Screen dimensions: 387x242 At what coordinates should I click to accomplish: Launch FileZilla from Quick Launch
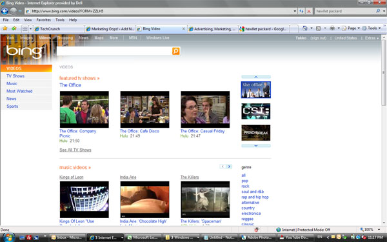click(29, 237)
